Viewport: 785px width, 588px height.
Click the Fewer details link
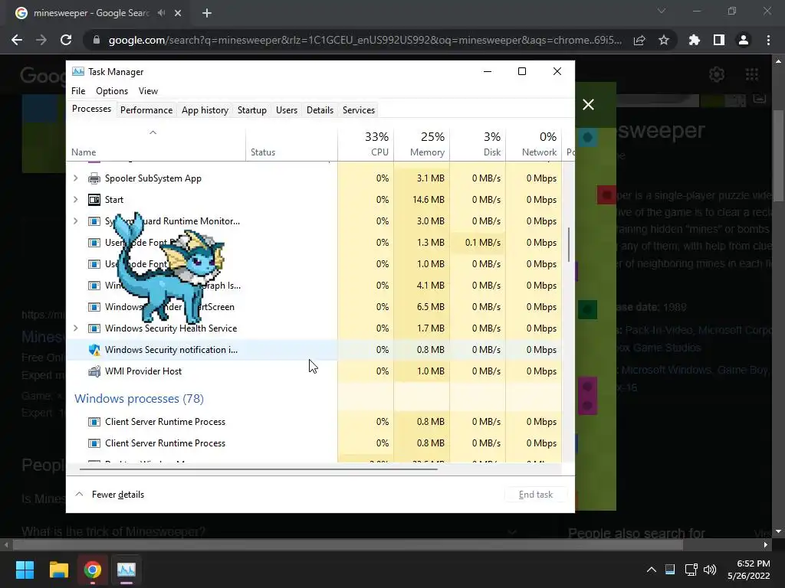pyautogui.click(x=118, y=495)
